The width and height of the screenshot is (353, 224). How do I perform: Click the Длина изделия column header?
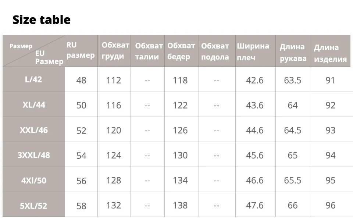coord(330,53)
